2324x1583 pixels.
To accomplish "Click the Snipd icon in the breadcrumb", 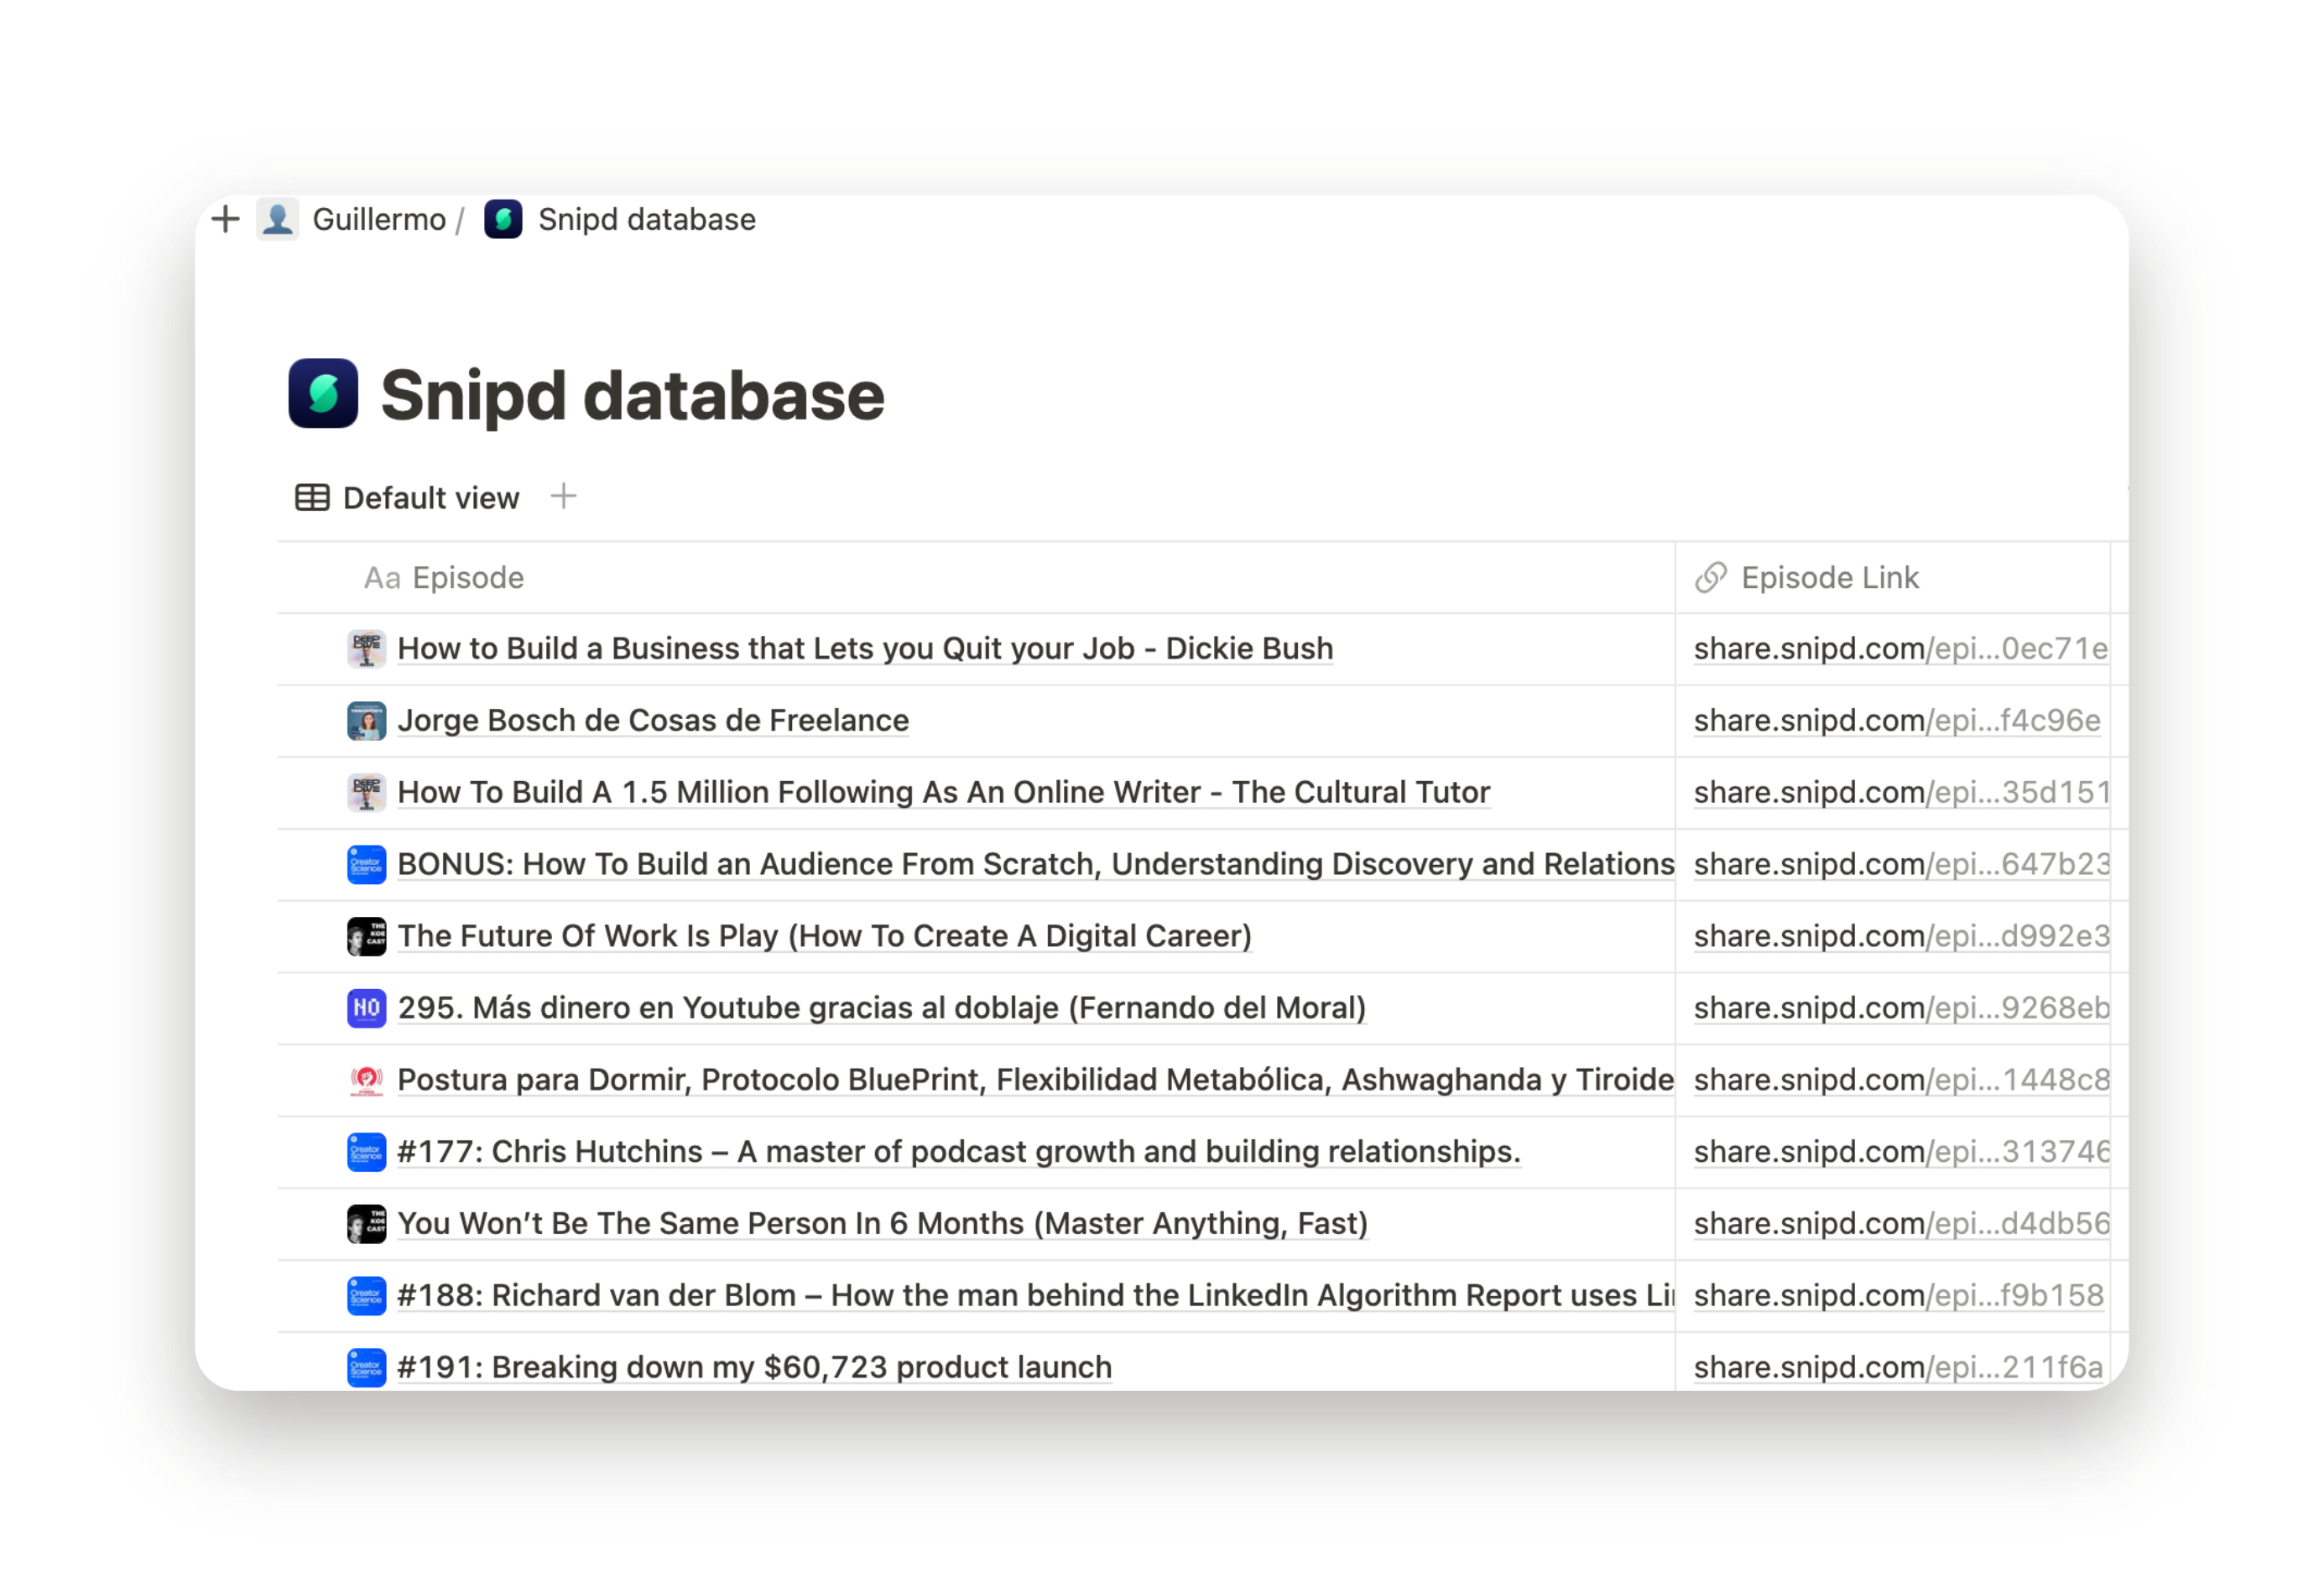I will coord(503,219).
